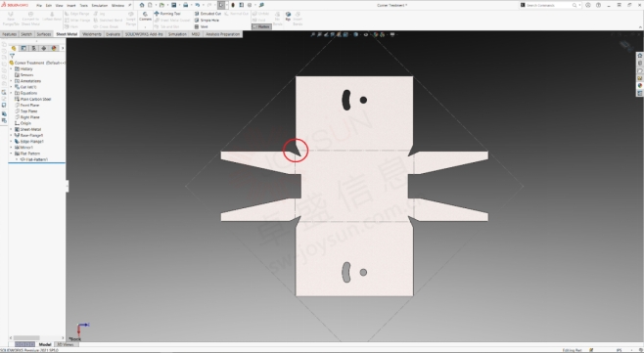Open the File menu

(39, 5)
